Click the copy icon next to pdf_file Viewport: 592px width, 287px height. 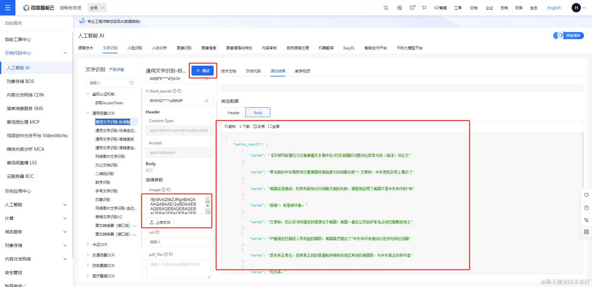pos(171,255)
